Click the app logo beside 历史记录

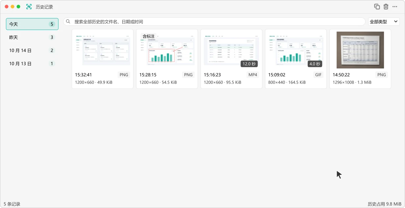[29, 7]
